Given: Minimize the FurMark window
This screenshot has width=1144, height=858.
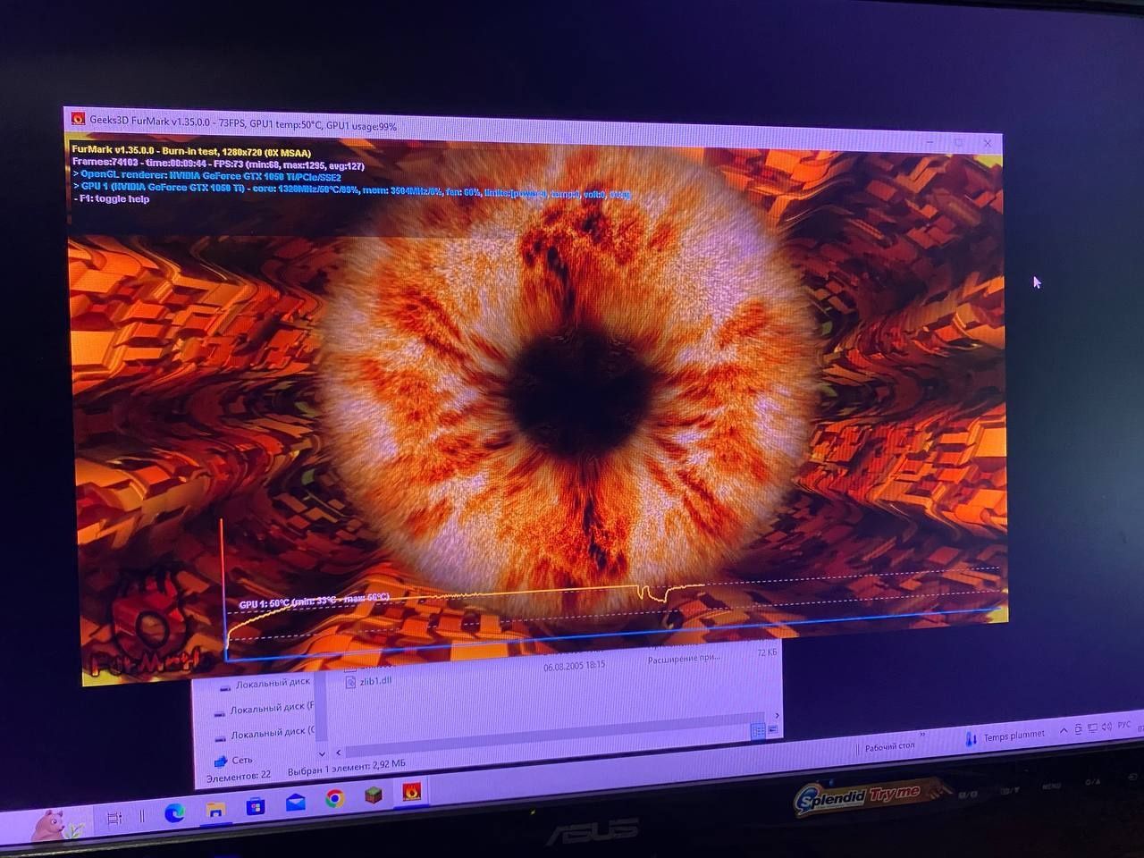Looking at the screenshot, I should pyautogui.click(x=930, y=142).
